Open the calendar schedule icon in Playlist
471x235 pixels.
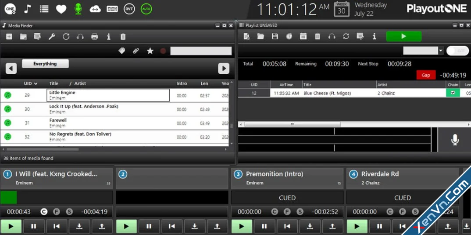[x=303, y=37]
